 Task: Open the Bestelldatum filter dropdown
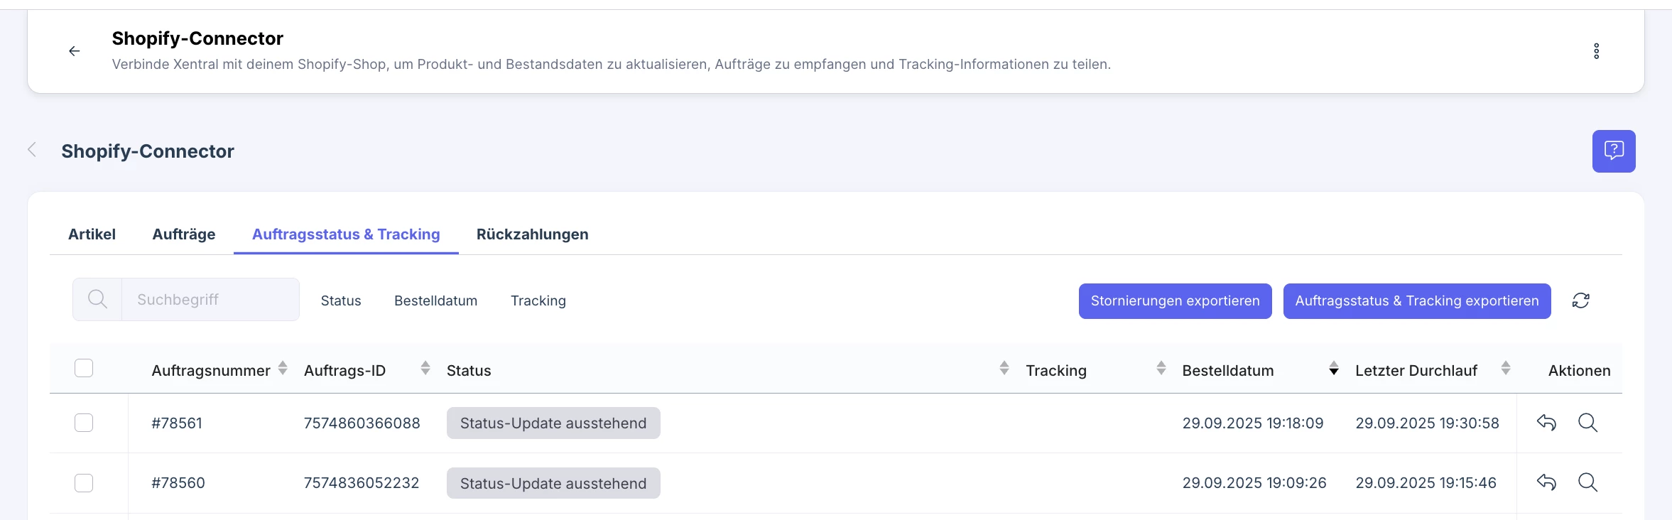tap(435, 300)
